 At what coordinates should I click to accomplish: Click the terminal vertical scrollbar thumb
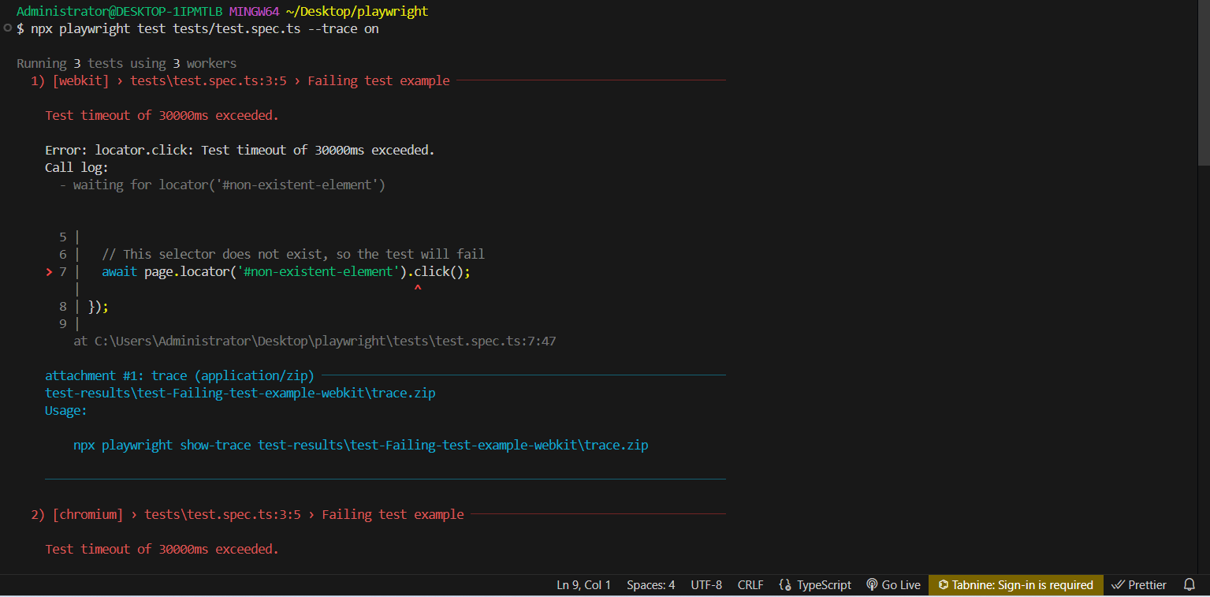1204,83
